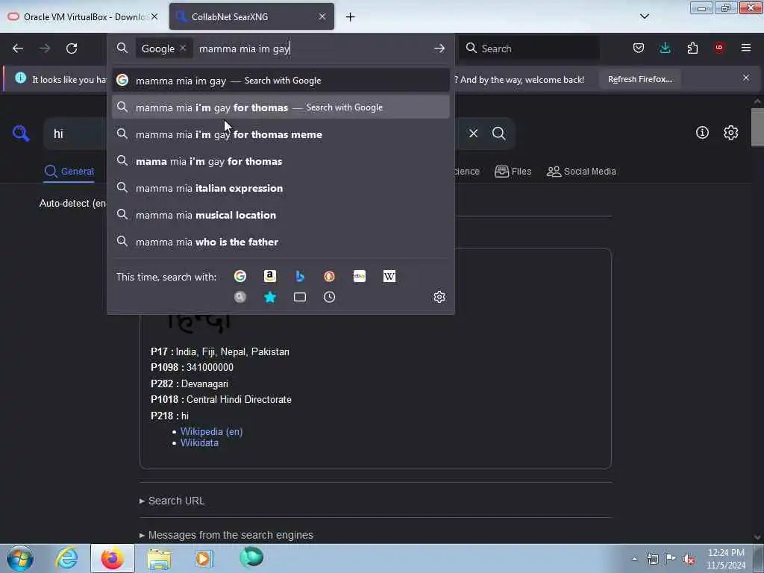Expand Messages from the search engines
The width and height of the screenshot is (764, 573).
point(227,535)
